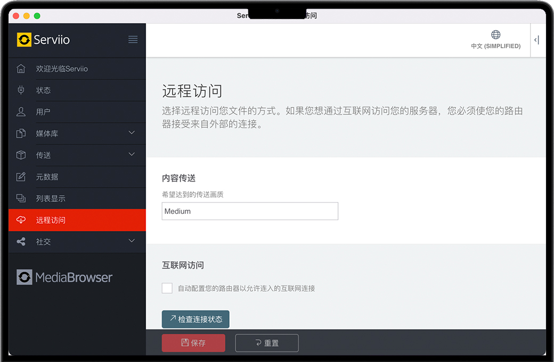This screenshot has height=362, width=554.
Task: Enable 自动配置您的路由器 checkbox
Action: 167,288
